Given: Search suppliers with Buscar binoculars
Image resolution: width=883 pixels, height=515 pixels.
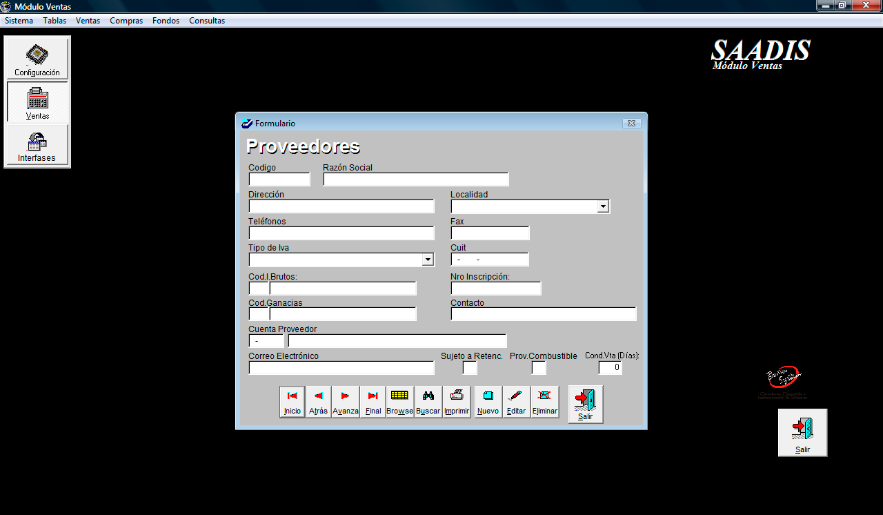Looking at the screenshot, I should coord(428,402).
